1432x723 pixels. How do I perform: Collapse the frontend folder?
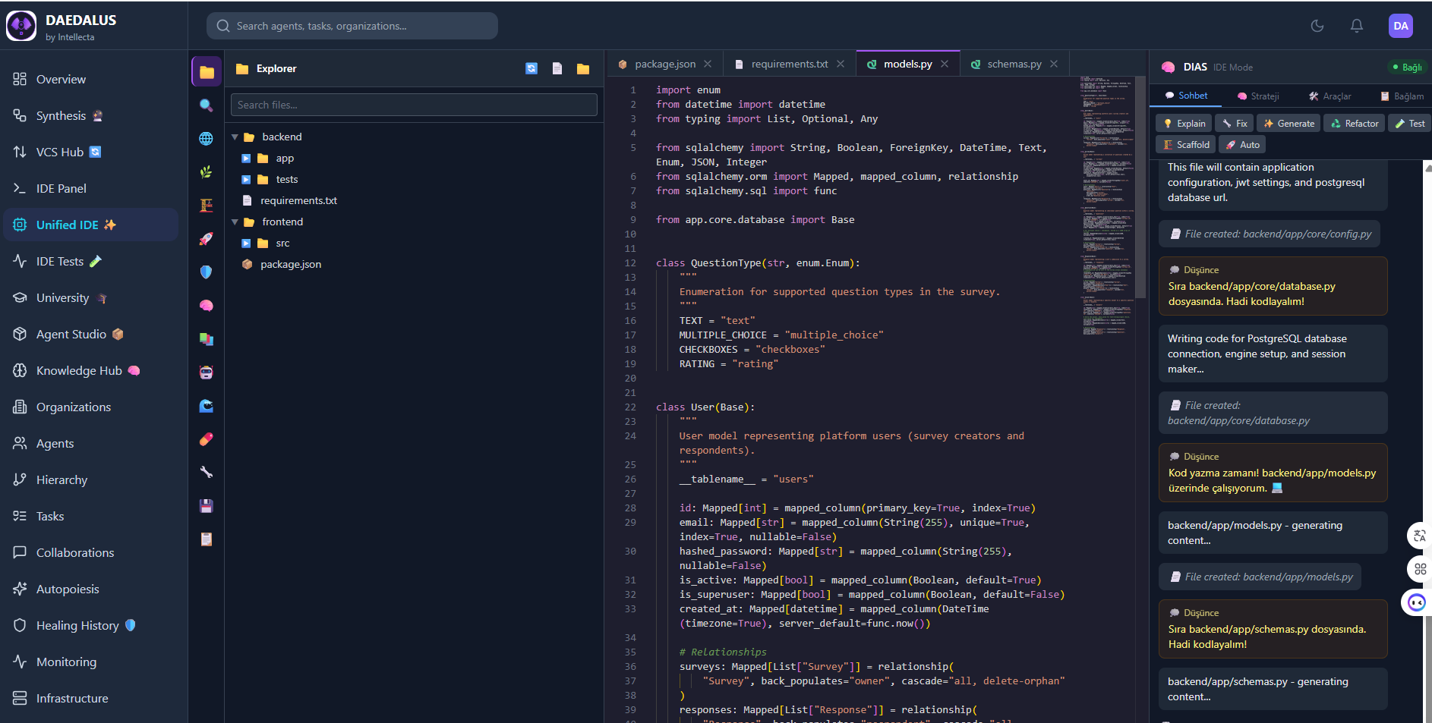coord(235,222)
